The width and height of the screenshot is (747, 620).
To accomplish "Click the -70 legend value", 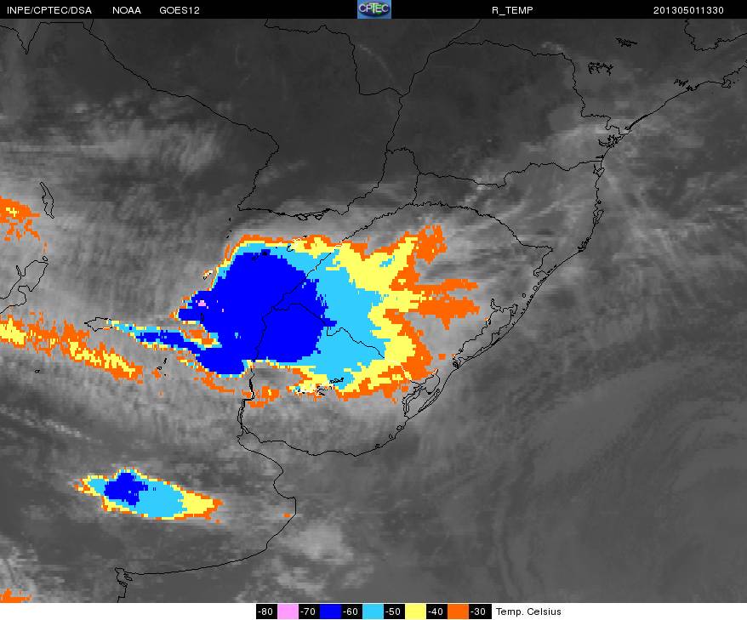I will [x=309, y=611].
